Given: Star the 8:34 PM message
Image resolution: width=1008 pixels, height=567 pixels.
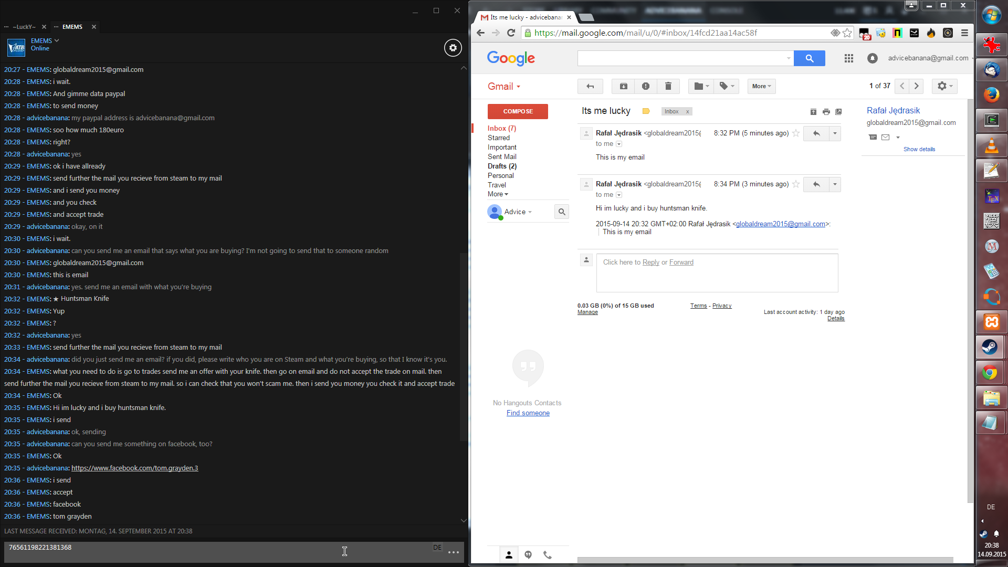Looking at the screenshot, I should (796, 184).
